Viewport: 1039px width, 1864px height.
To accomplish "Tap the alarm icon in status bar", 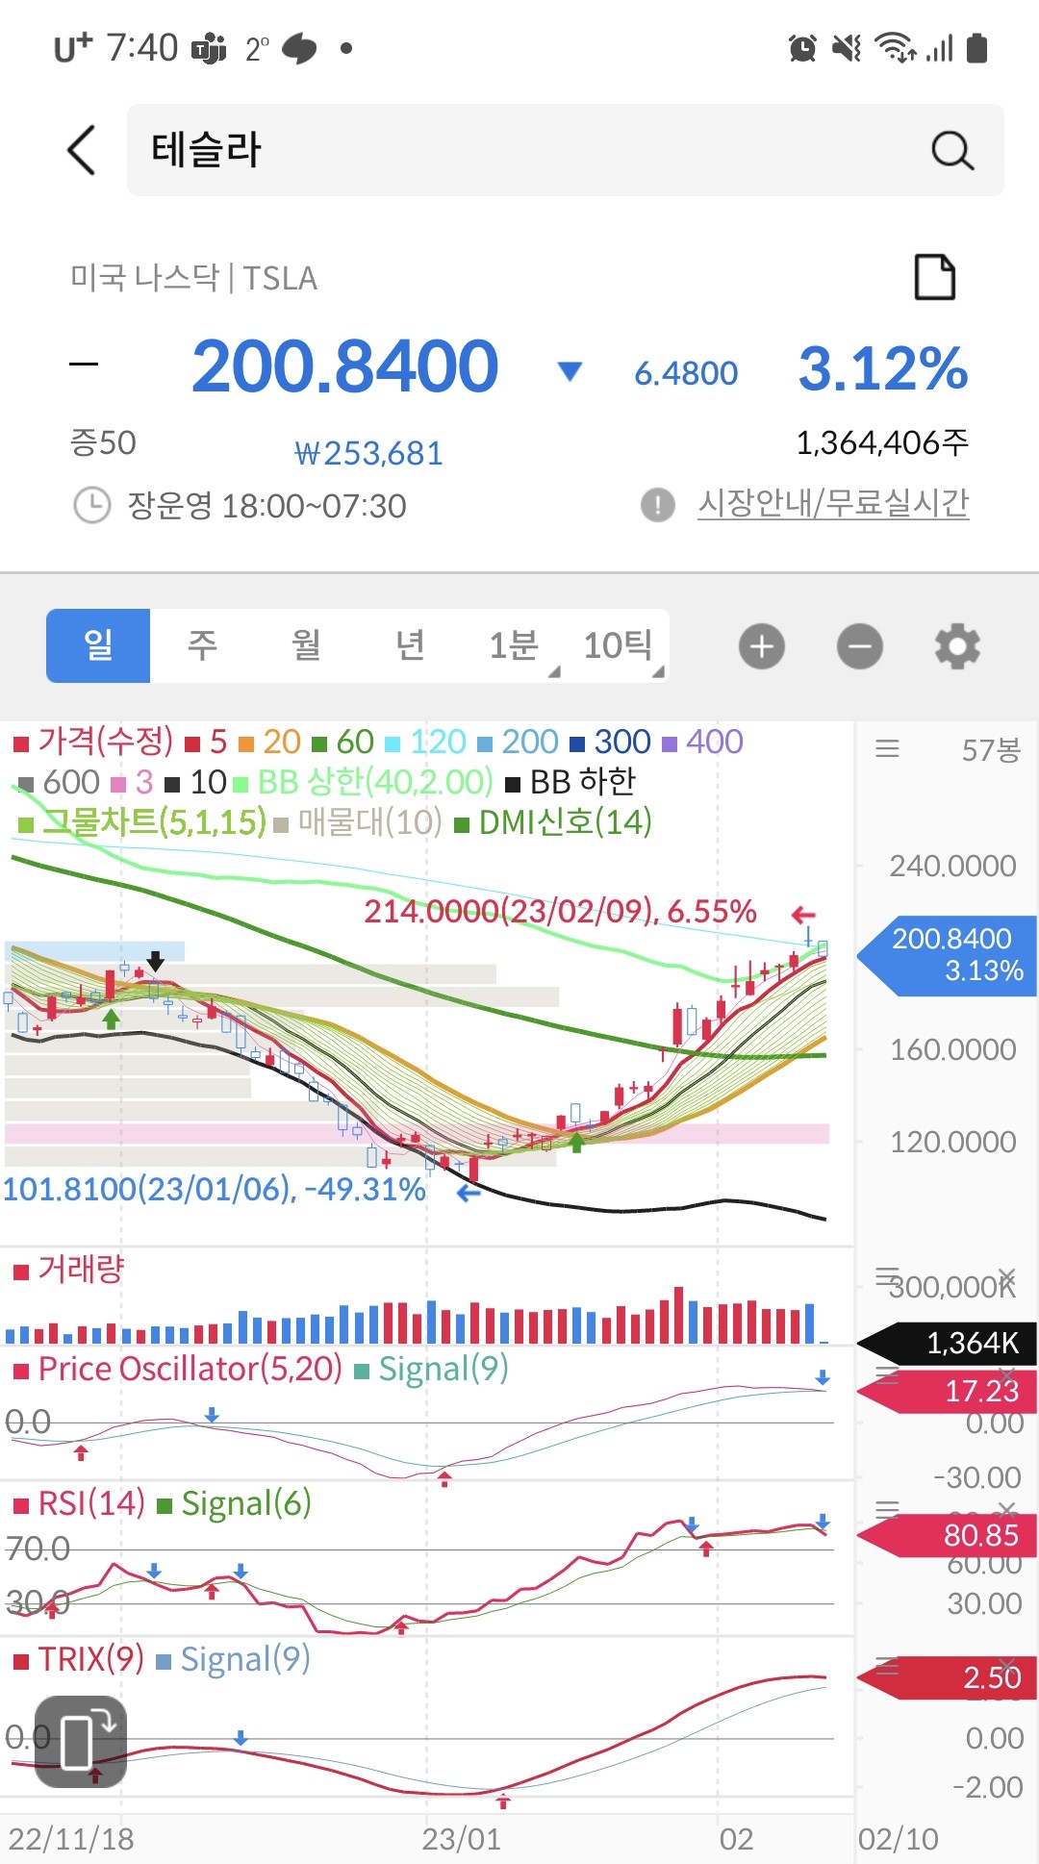I will point(802,47).
